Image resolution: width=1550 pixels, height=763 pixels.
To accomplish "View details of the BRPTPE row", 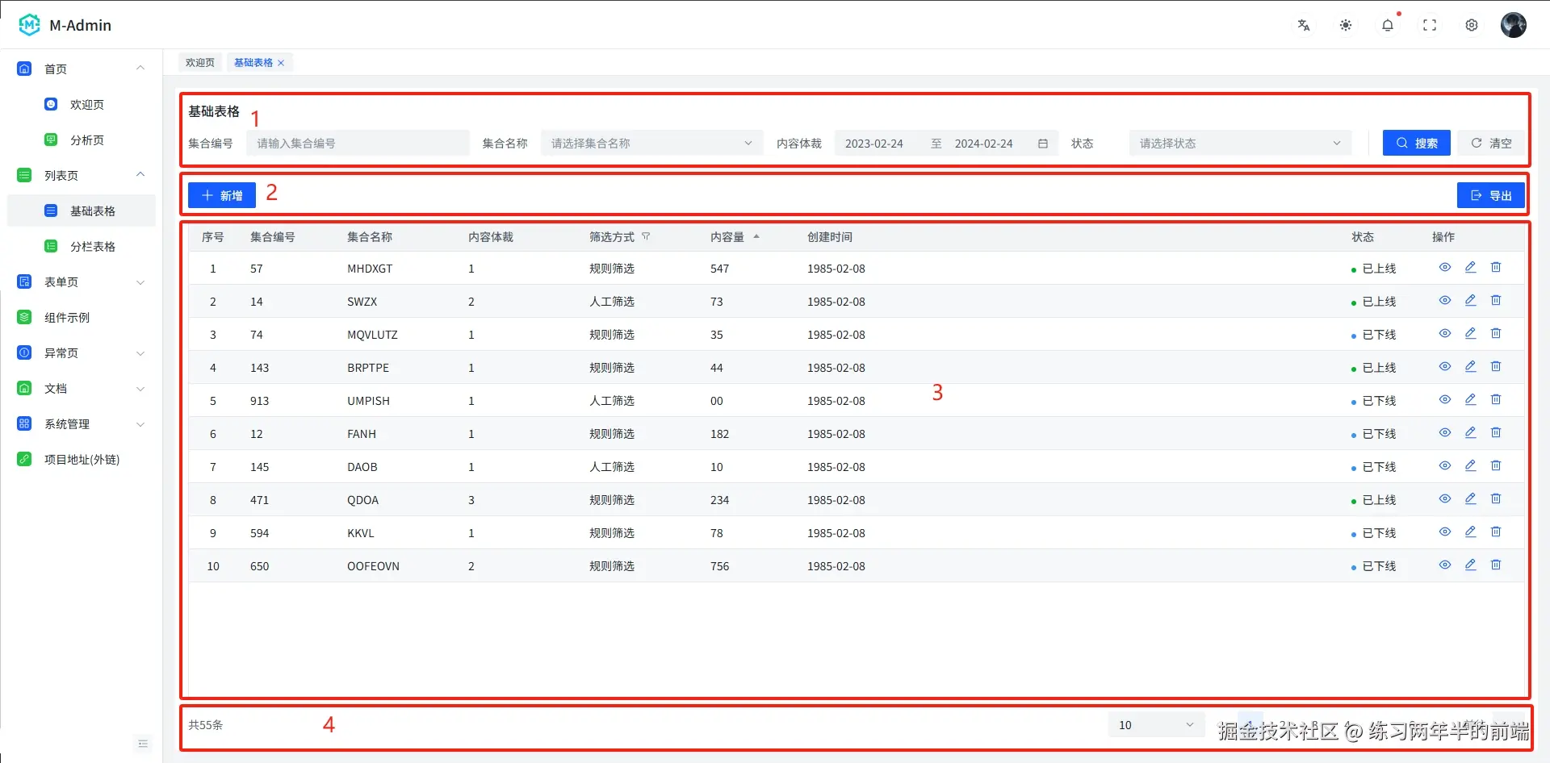I will (x=1445, y=366).
